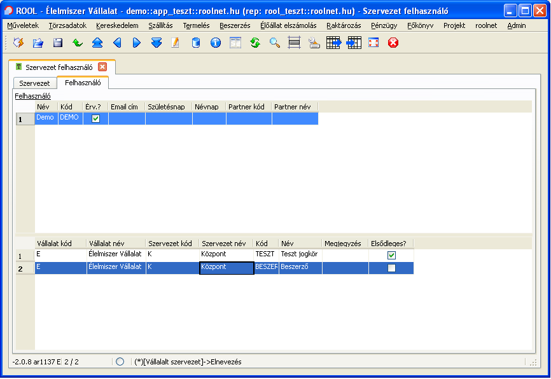Go to next record with right arrow
The width and height of the screenshot is (551, 379).
pyautogui.click(x=137, y=43)
